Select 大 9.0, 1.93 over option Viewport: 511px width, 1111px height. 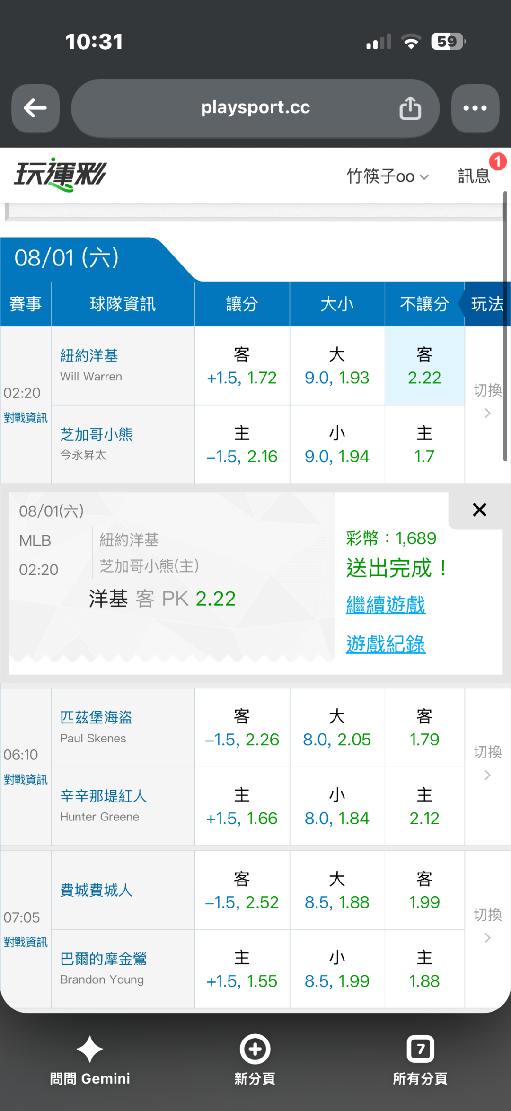[x=337, y=366]
